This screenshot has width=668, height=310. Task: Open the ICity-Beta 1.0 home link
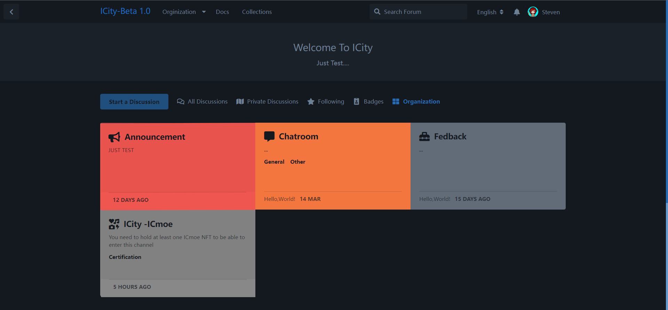click(125, 11)
